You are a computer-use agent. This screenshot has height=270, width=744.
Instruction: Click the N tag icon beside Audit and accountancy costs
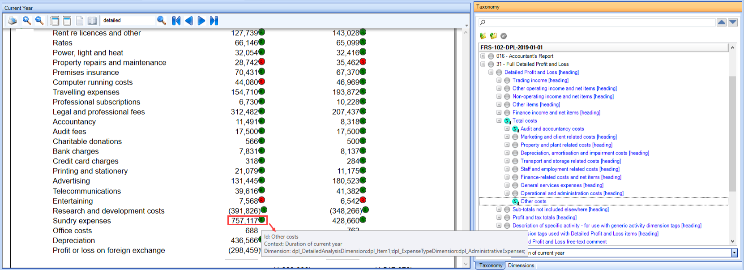[515, 129]
